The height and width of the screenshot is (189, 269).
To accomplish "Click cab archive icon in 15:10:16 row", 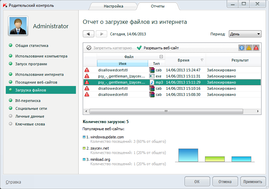I will 152,88.
